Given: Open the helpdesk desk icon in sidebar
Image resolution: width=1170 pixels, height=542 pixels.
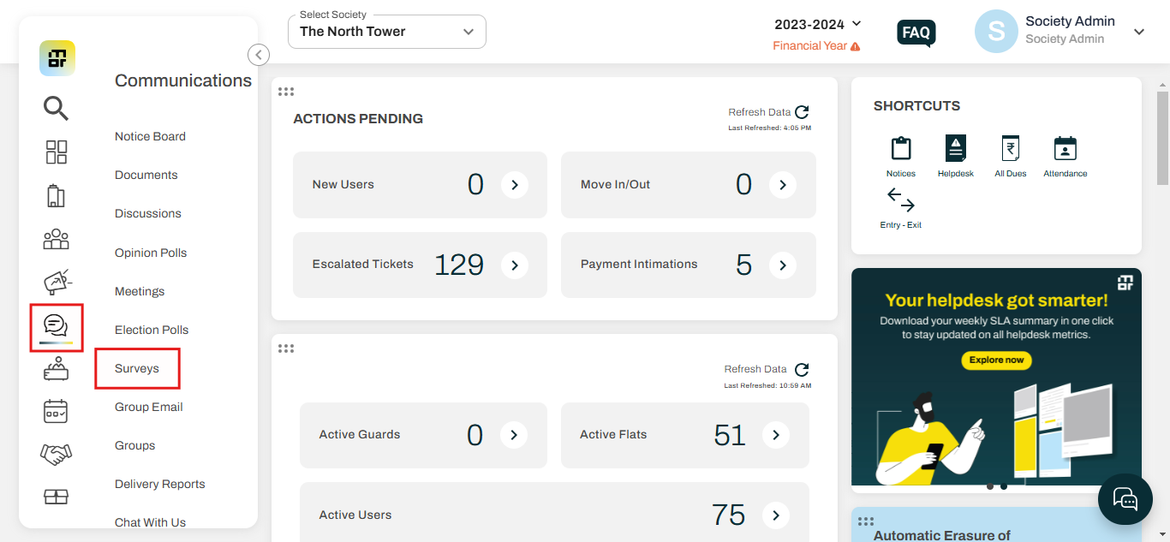Looking at the screenshot, I should (56, 370).
